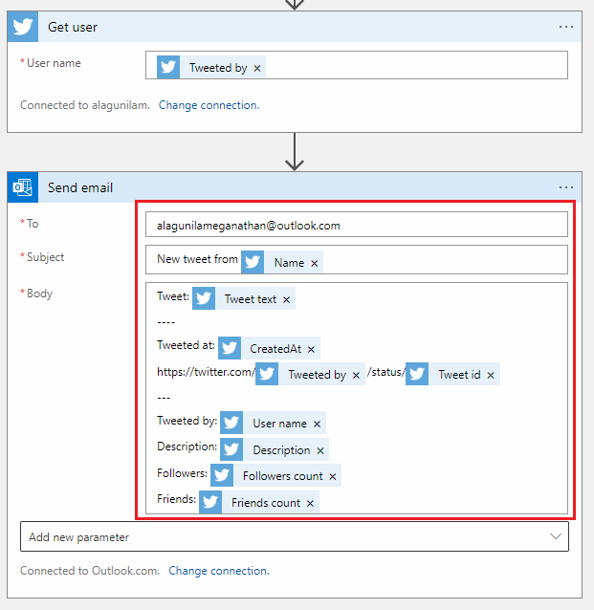The height and width of the screenshot is (610, 594).
Task: Click the Twitter icon of the Tweet text token
Action: pos(204,298)
